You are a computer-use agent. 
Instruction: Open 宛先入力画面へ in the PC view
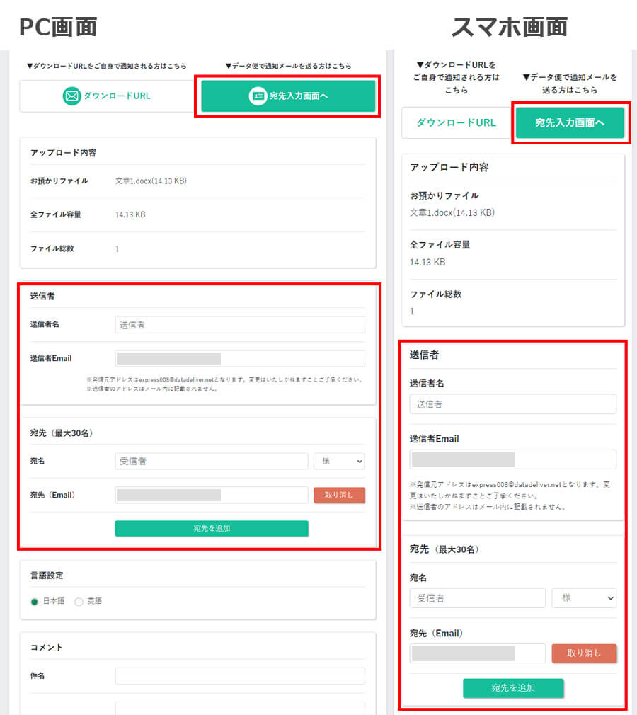click(288, 96)
